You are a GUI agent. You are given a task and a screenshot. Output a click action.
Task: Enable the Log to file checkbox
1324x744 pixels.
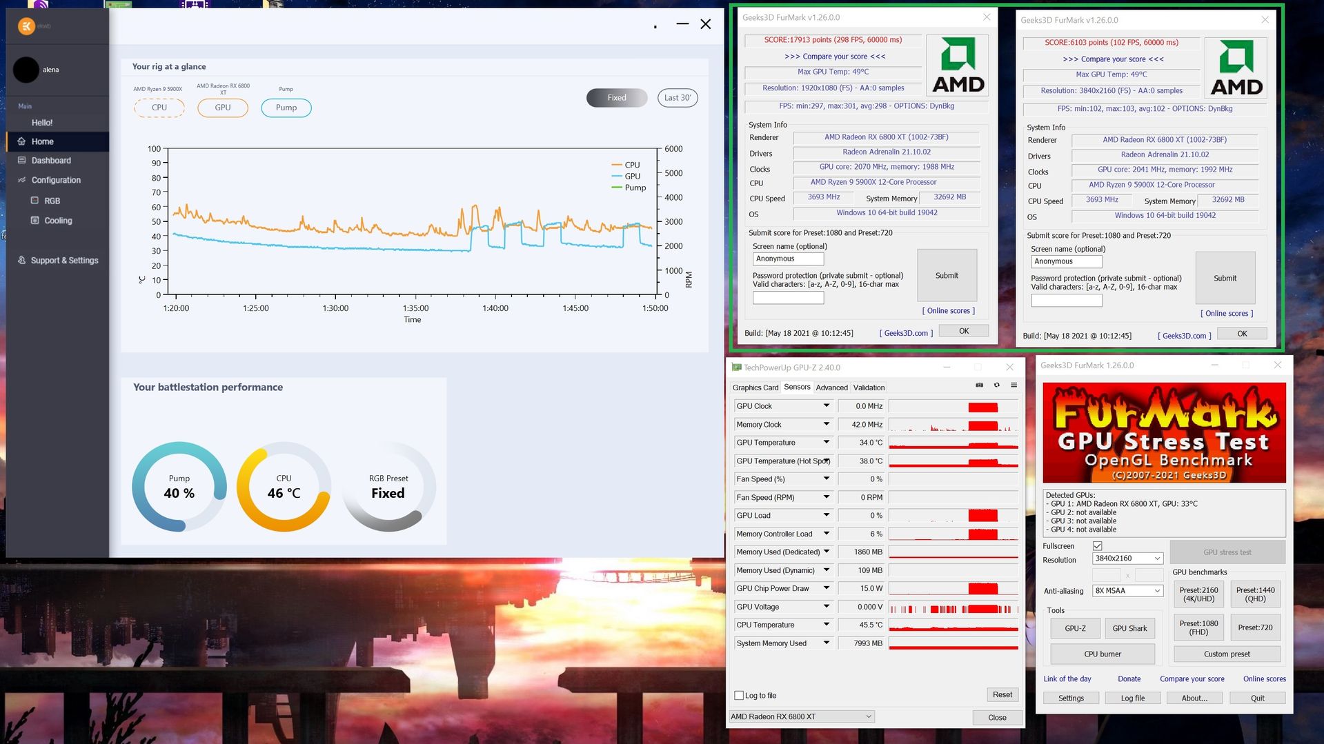point(739,696)
